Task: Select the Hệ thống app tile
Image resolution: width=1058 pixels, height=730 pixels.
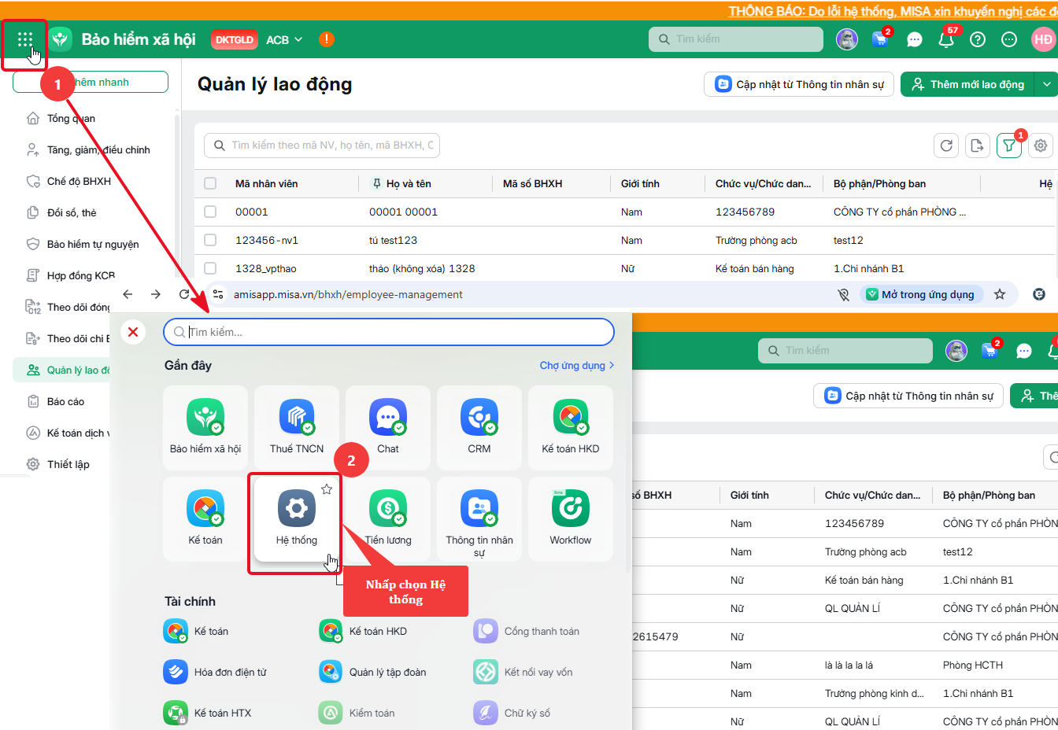Action: [x=297, y=519]
